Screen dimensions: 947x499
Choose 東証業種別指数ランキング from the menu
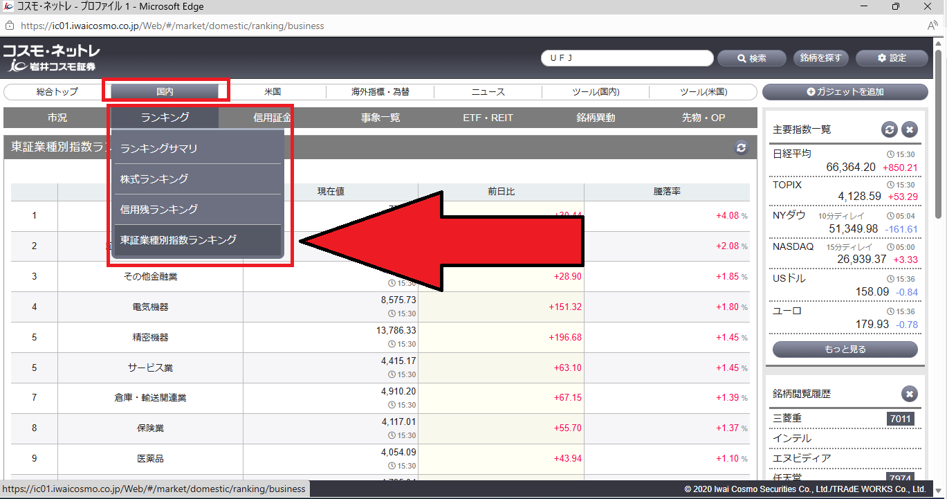[198, 239]
